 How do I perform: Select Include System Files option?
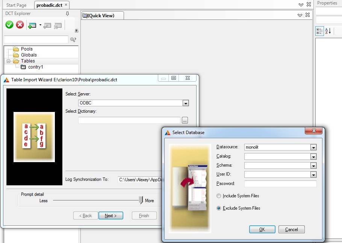(x=219, y=196)
